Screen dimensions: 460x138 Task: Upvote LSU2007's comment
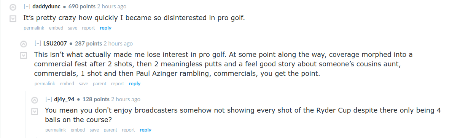click(x=23, y=44)
